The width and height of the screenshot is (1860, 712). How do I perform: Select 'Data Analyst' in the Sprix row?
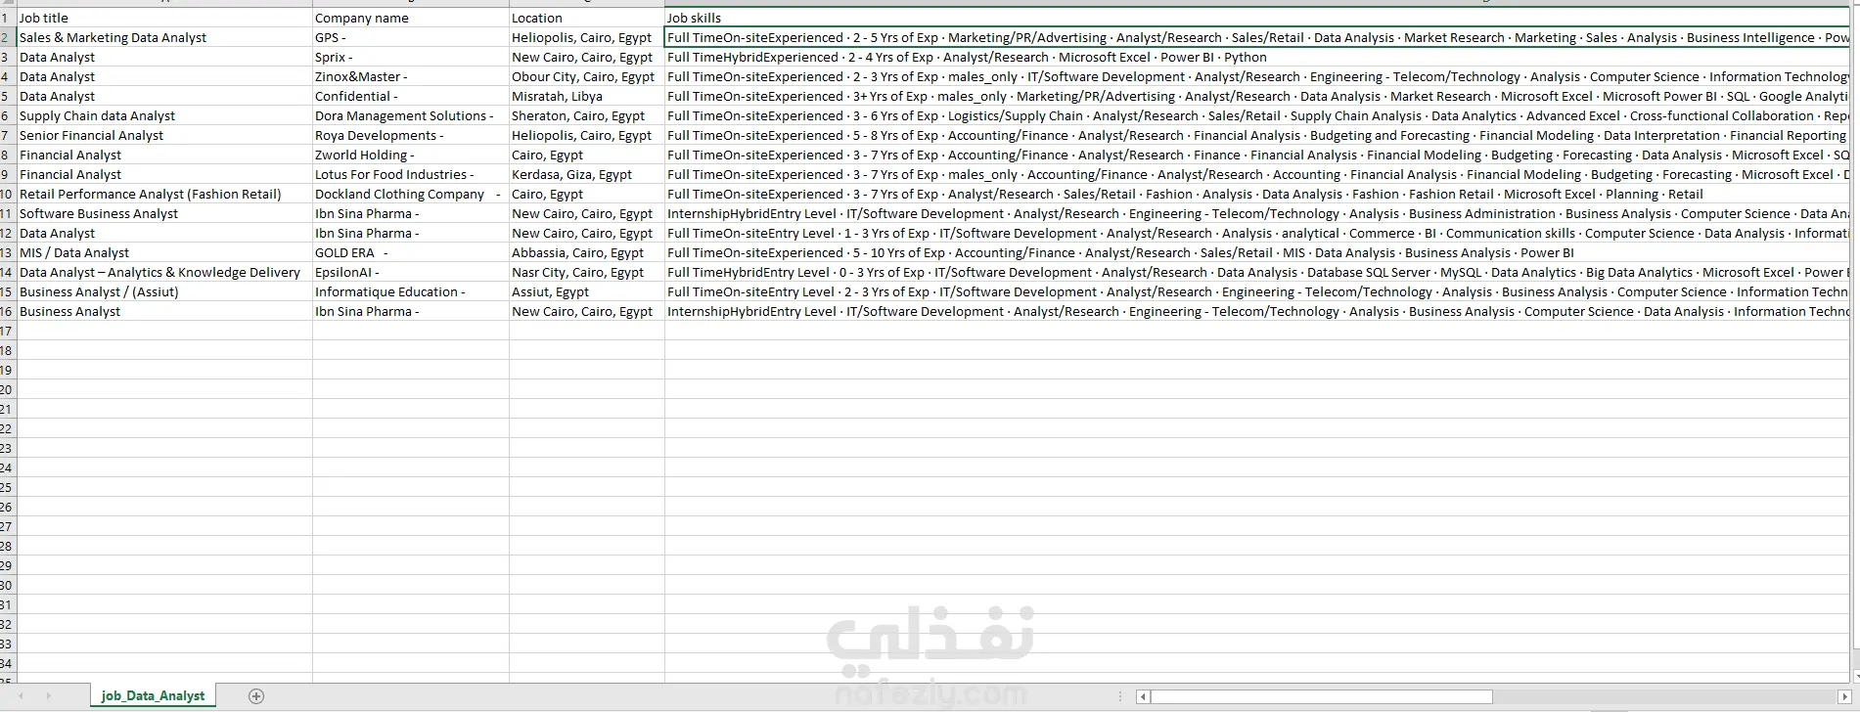pos(165,57)
